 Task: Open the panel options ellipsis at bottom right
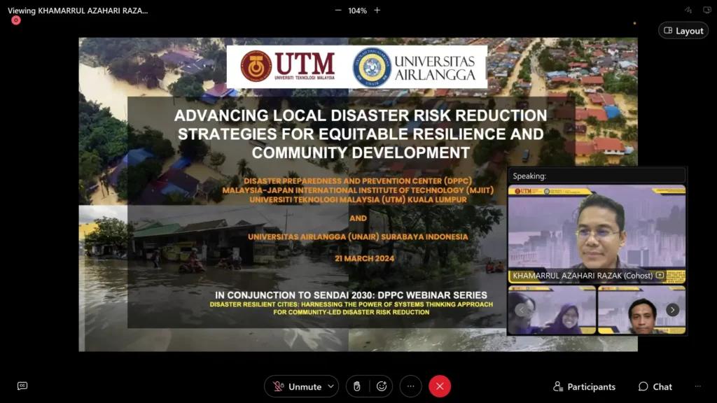tap(698, 386)
